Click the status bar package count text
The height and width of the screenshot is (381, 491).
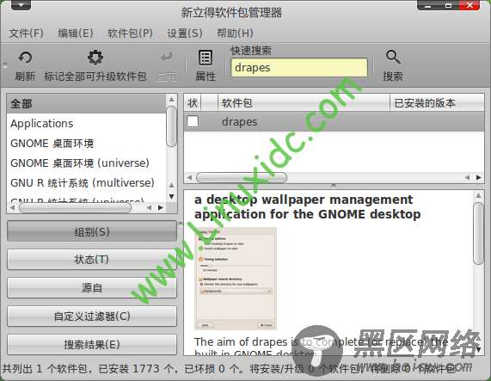pyautogui.click(x=229, y=369)
